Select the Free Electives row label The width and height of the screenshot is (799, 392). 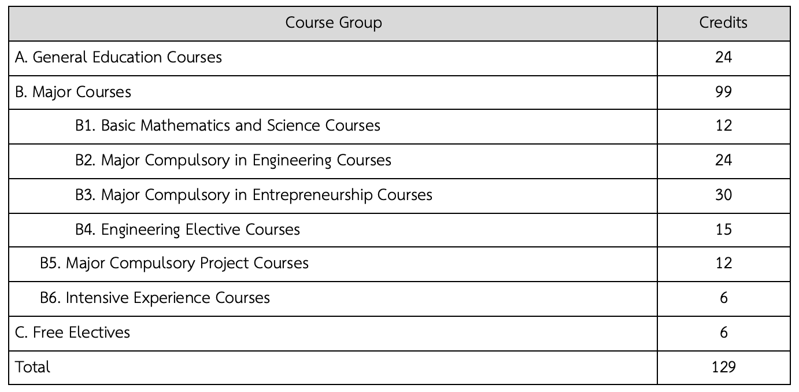[72, 332]
